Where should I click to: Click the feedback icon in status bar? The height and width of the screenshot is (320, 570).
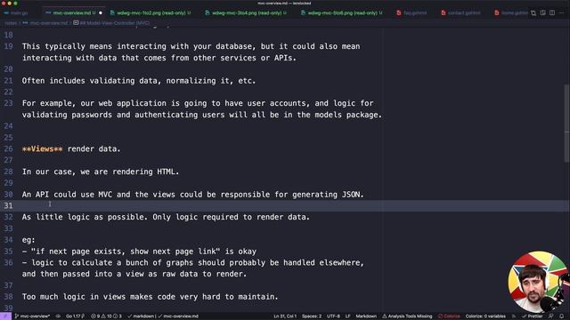tap(551, 316)
